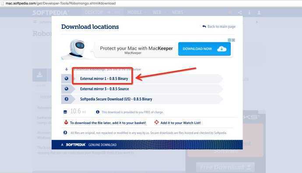Viewport: 302px width, 173px height.
Task: Open the NEWS menu in header
Action: point(177,12)
